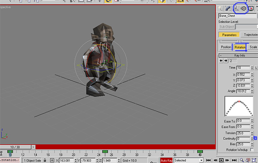Select the Position key info button
This screenshot has width=258, height=163.
pyautogui.click(x=226, y=47)
